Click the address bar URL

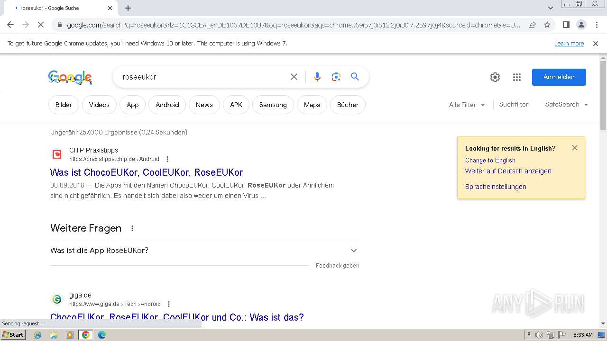tap(293, 25)
